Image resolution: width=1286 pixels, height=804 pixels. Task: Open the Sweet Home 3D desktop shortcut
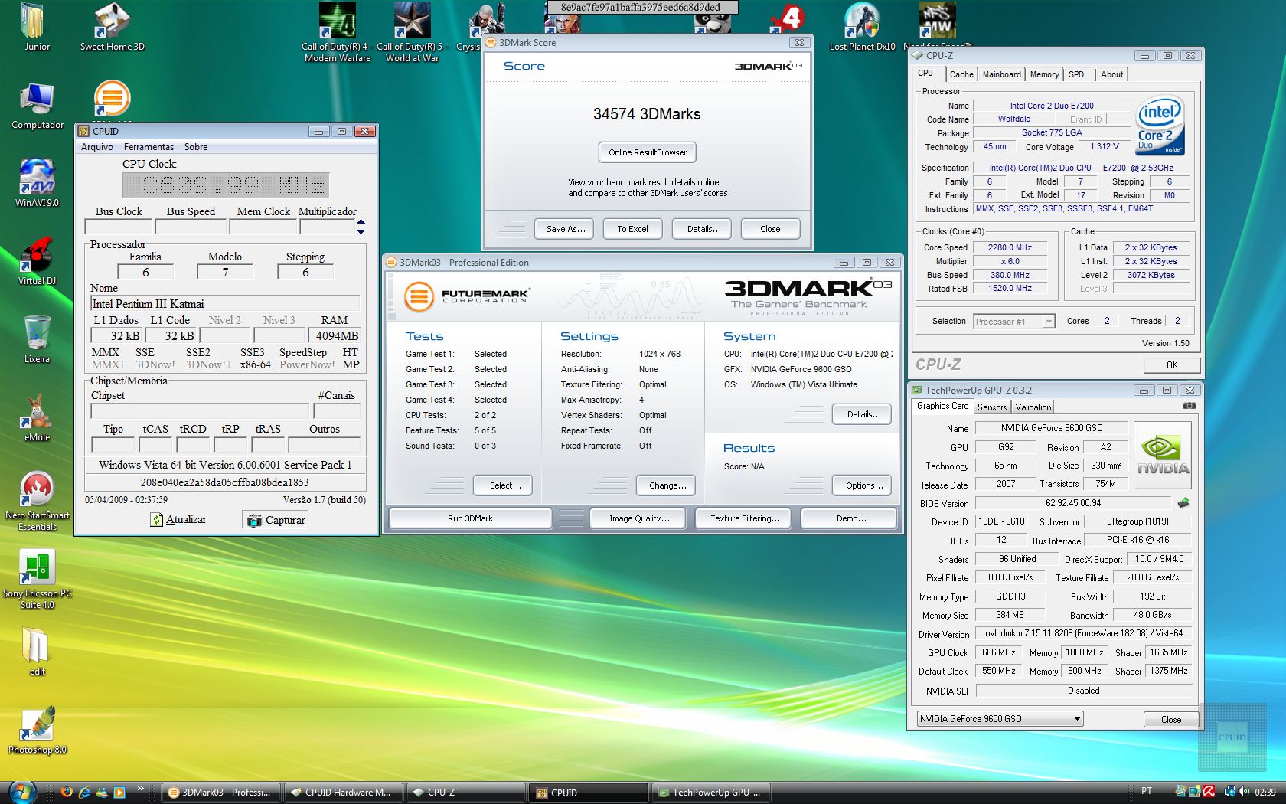112,29
